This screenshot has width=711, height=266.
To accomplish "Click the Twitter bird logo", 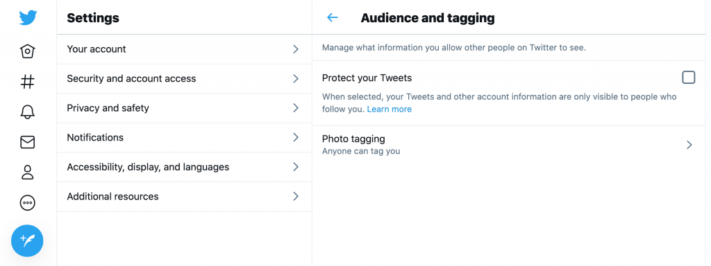I will coord(28,17).
